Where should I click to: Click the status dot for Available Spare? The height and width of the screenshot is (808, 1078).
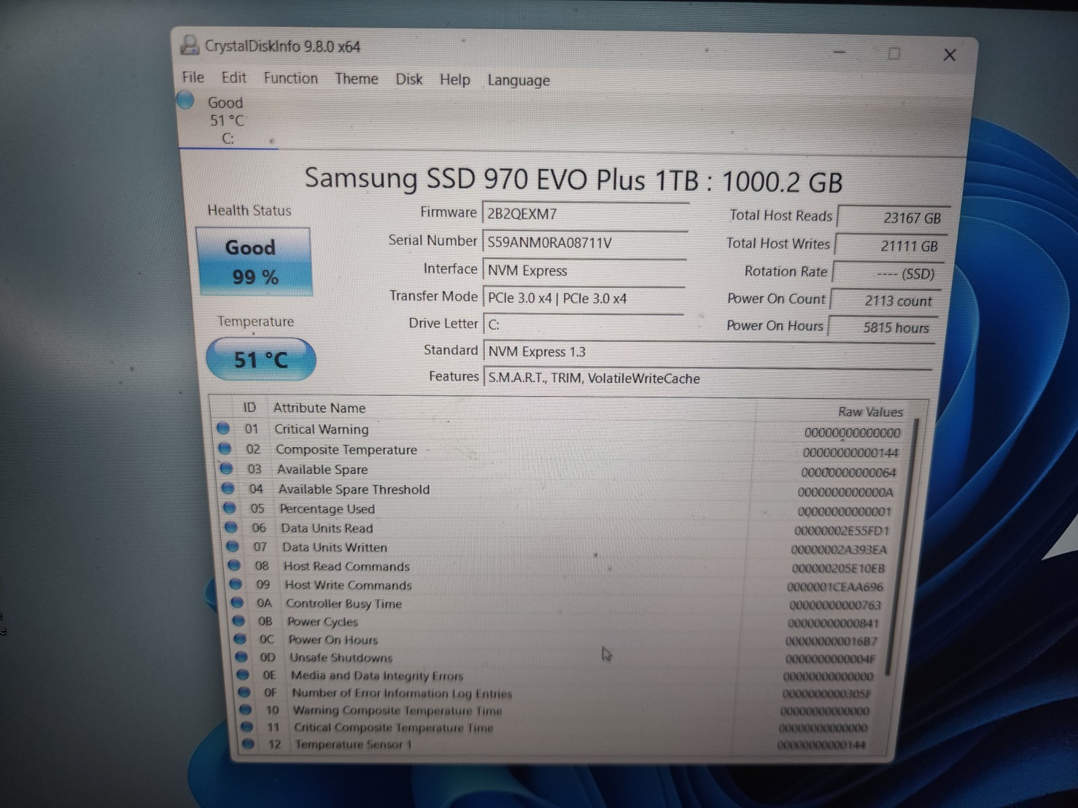pyautogui.click(x=226, y=469)
